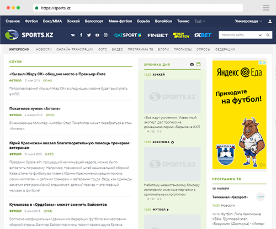
Task: Open the Волейбол menu item
Action: [x=163, y=21]
